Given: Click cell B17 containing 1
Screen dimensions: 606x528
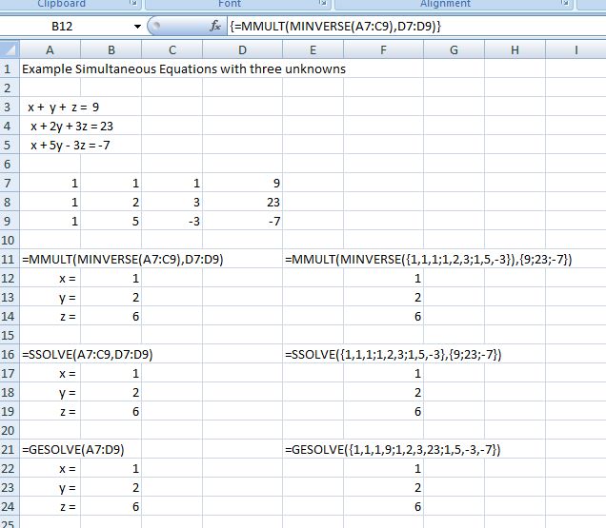Looking at the screenshot, I should tap(111, 374).
